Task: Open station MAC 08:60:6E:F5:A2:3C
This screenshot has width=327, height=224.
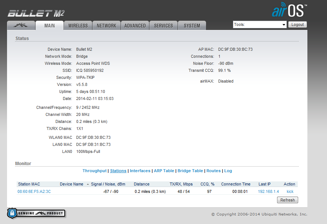Action: (x=34, y=191)
